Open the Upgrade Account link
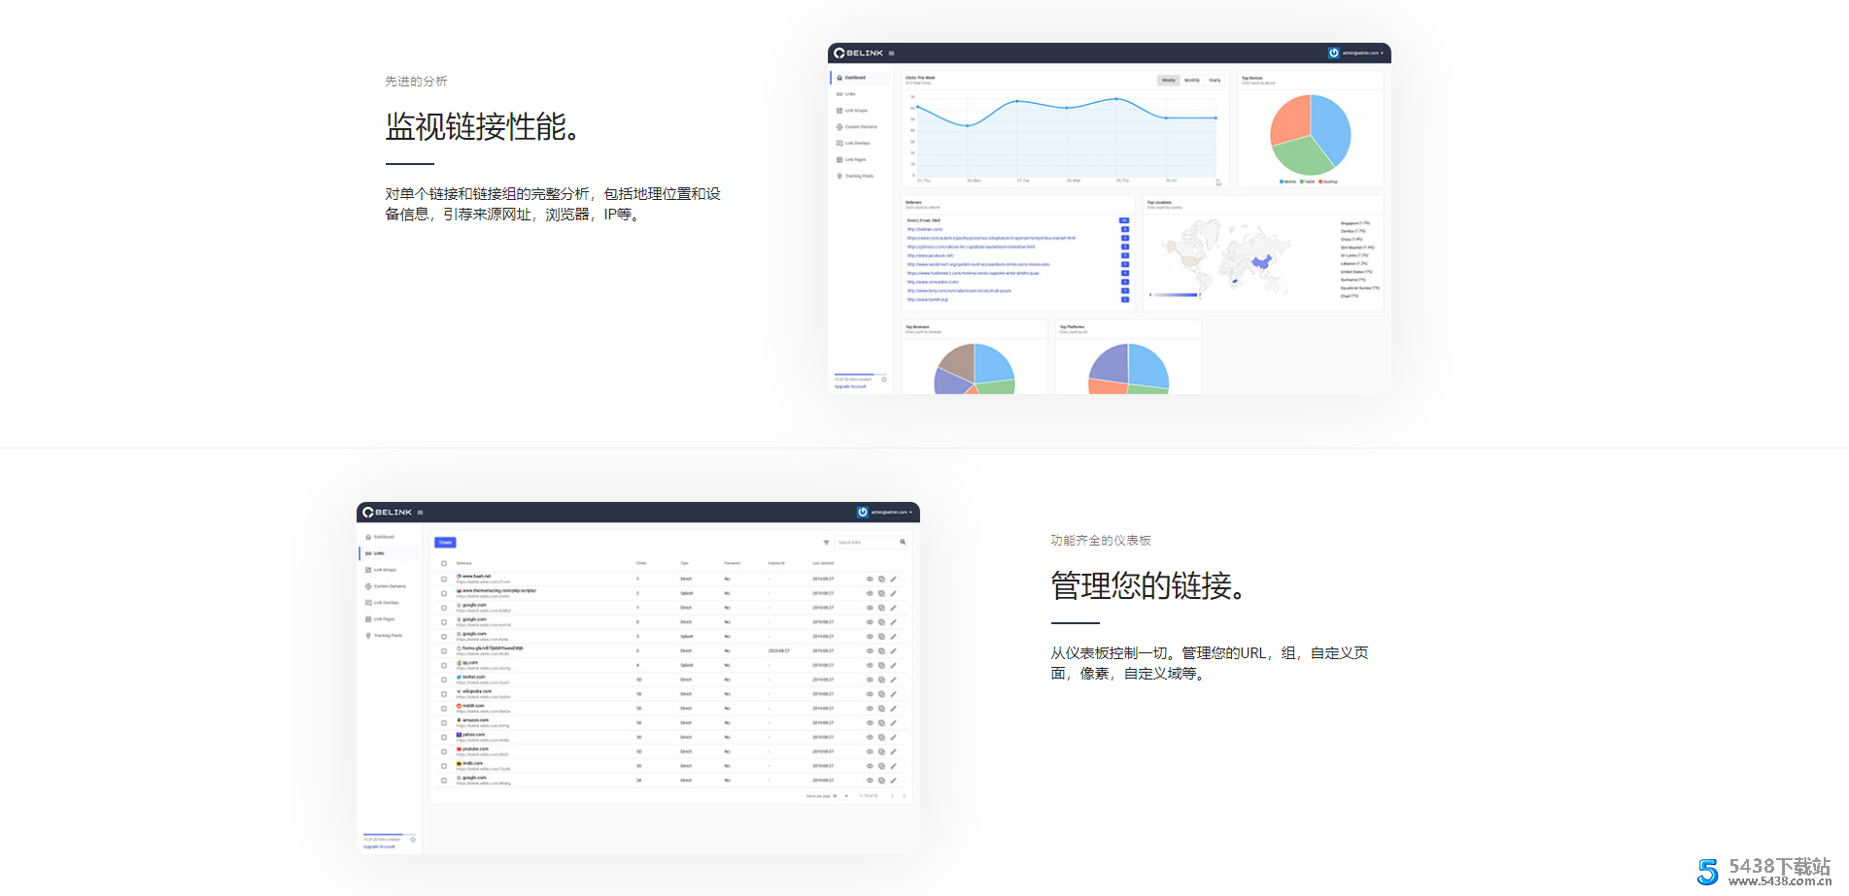 (x=378, y=846)
